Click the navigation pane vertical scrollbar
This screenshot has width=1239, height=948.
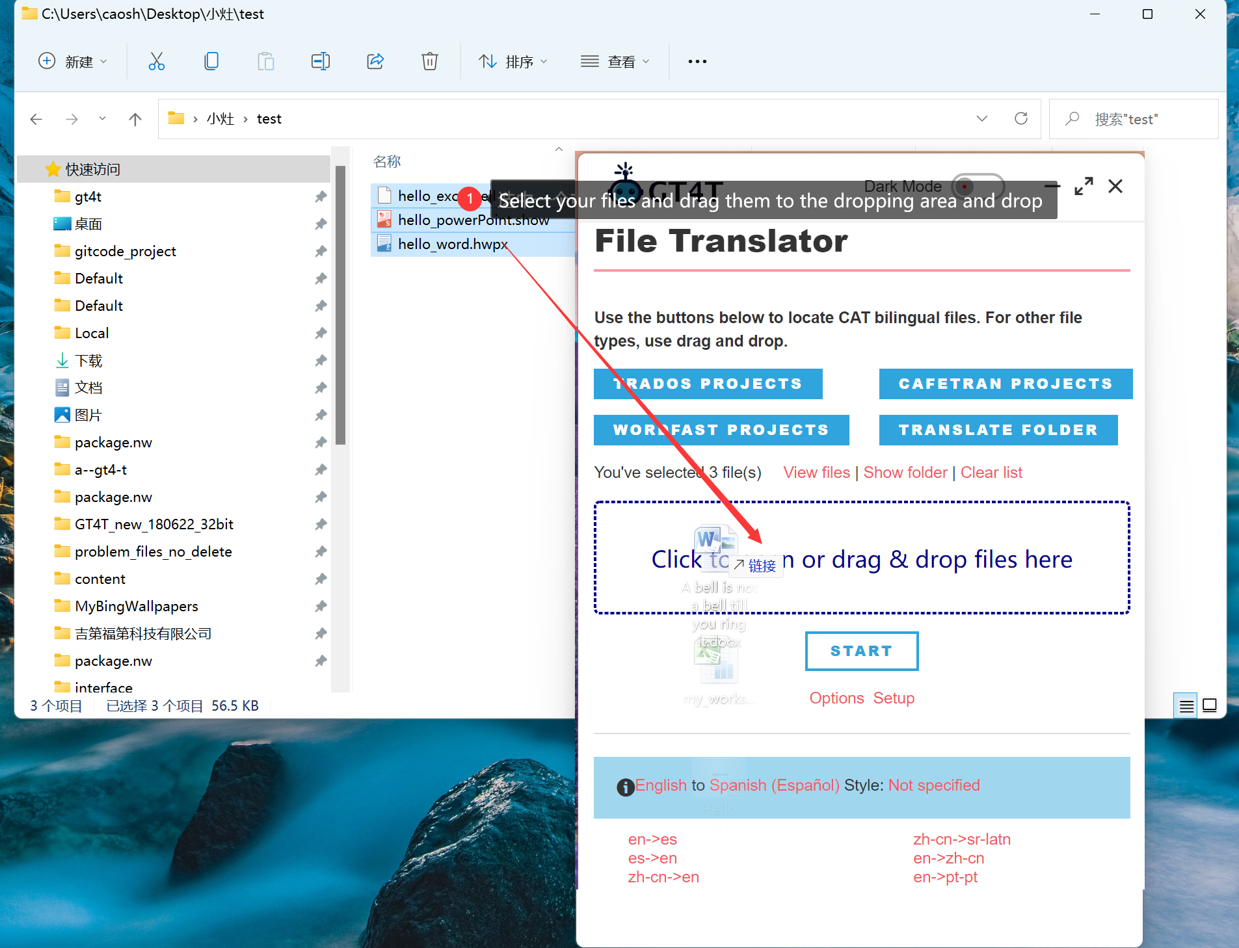click(340, 306)
